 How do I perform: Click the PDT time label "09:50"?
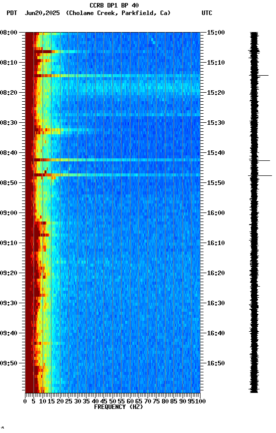coord(8,363)
